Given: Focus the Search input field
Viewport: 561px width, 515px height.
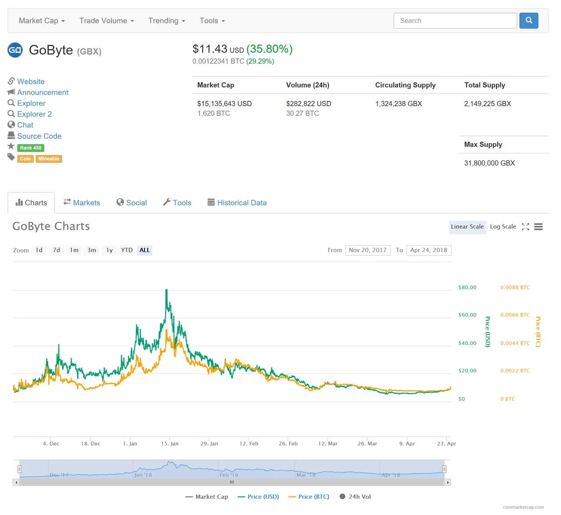Looking at the screenshot, I should (x=455, y=21).
